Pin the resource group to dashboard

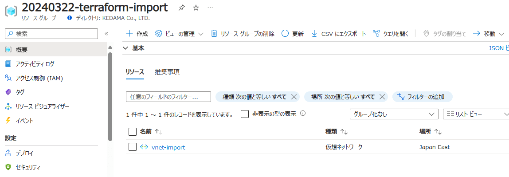(x=181, y=8)
